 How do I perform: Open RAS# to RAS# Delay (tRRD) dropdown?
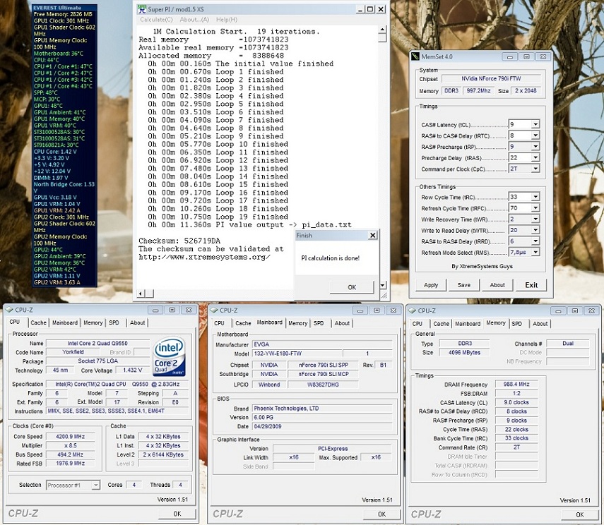(x=535, y=241)
